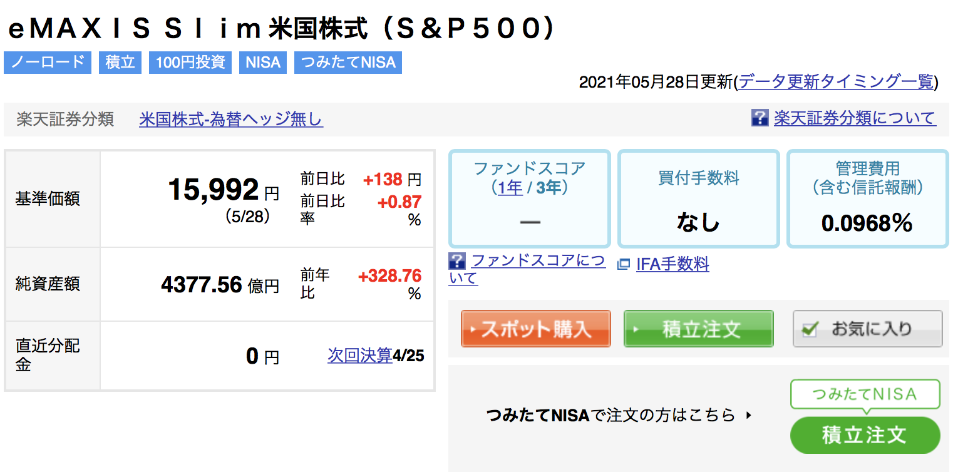The image size is (953, 472).
Task: Select the 積立 tag
Action: (x=120, y=63)
